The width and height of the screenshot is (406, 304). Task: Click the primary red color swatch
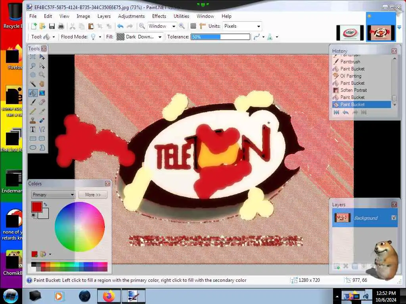37,207
